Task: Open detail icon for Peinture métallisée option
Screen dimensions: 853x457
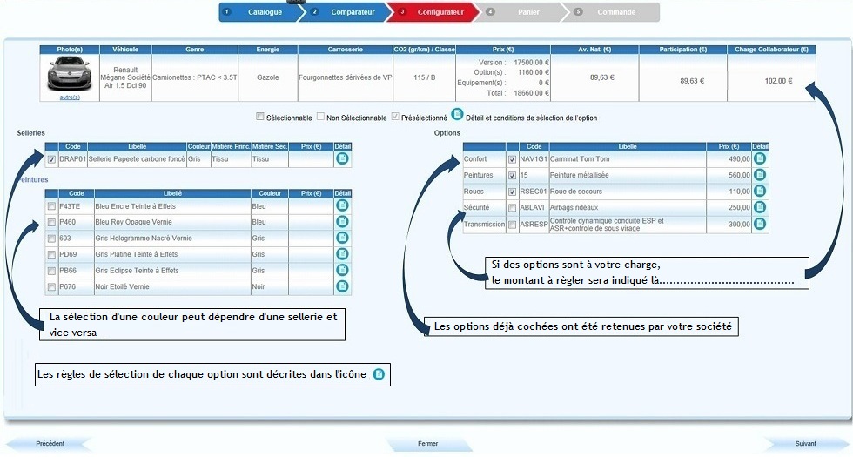Action: click(x=760, y=175)
